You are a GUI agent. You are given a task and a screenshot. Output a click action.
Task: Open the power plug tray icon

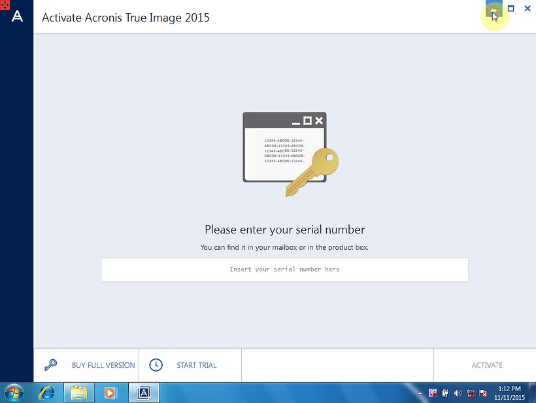[445, 393]
